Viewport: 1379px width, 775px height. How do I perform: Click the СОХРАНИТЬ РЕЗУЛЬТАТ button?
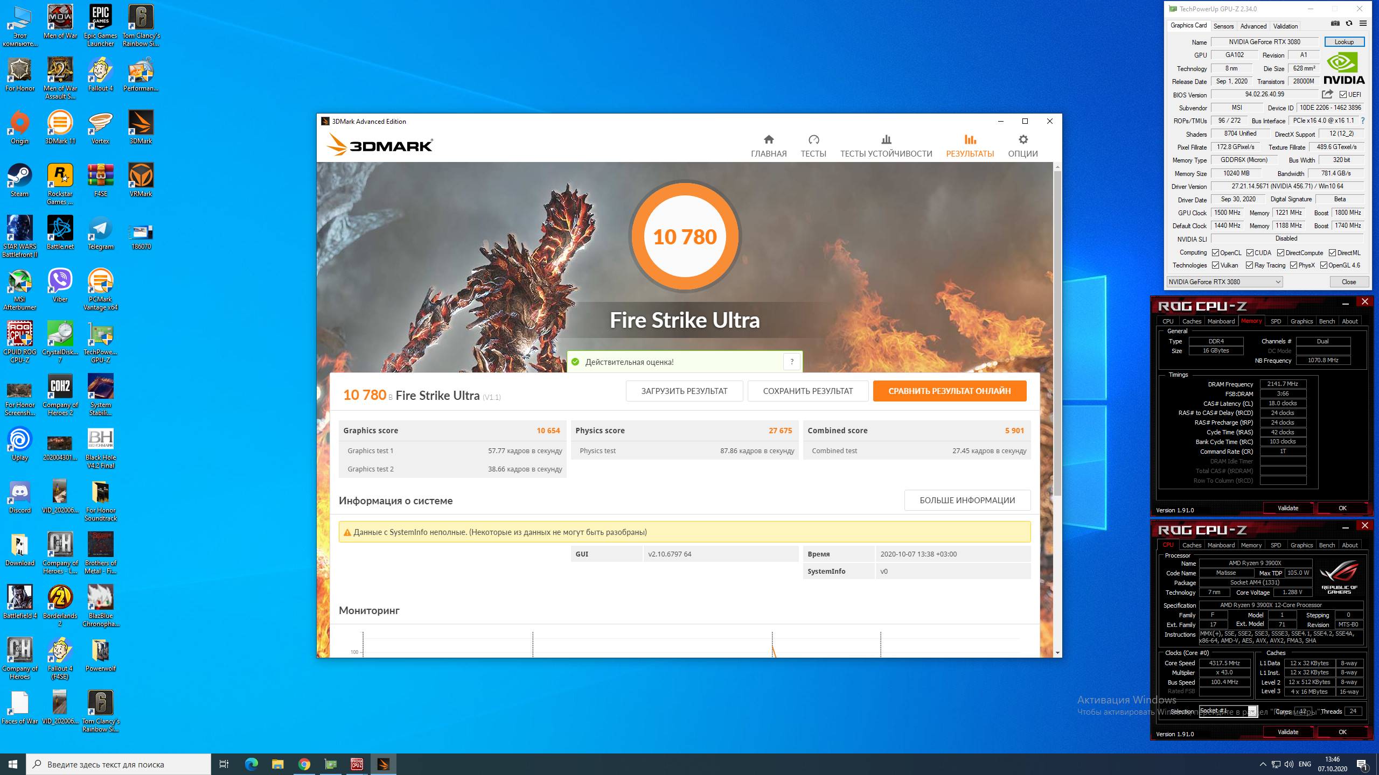click(x=808, y=391)
